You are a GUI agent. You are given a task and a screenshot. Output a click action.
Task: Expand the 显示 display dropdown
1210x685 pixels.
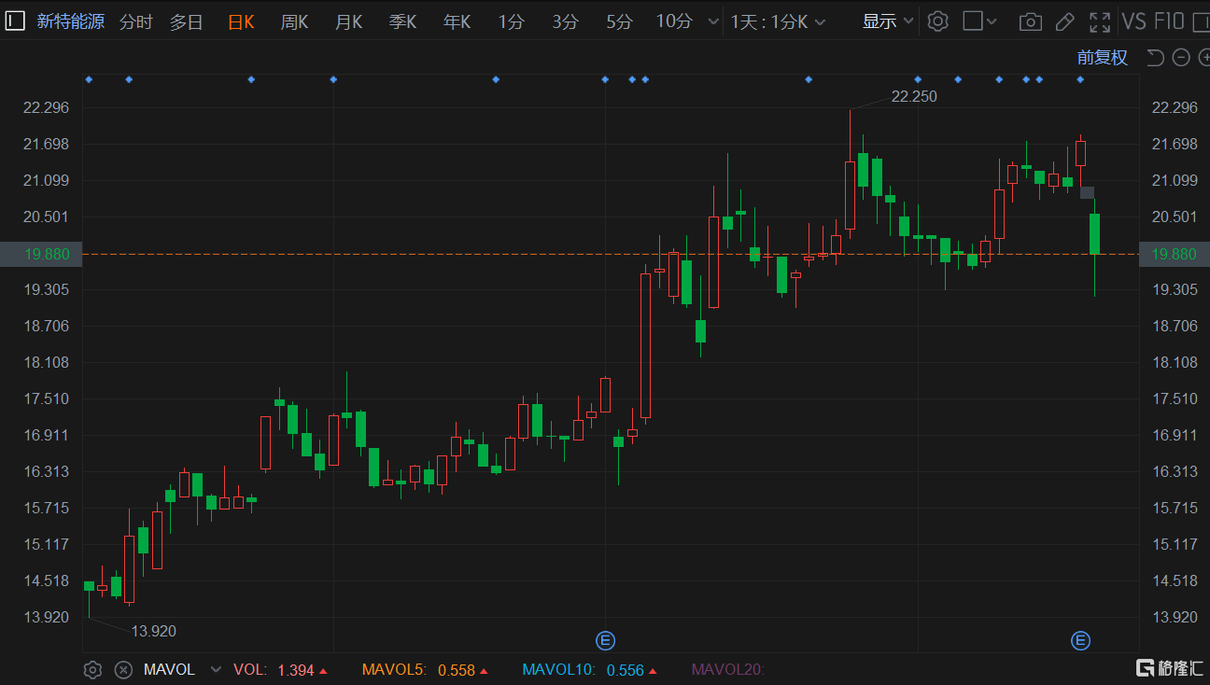(x=888, y=21)
